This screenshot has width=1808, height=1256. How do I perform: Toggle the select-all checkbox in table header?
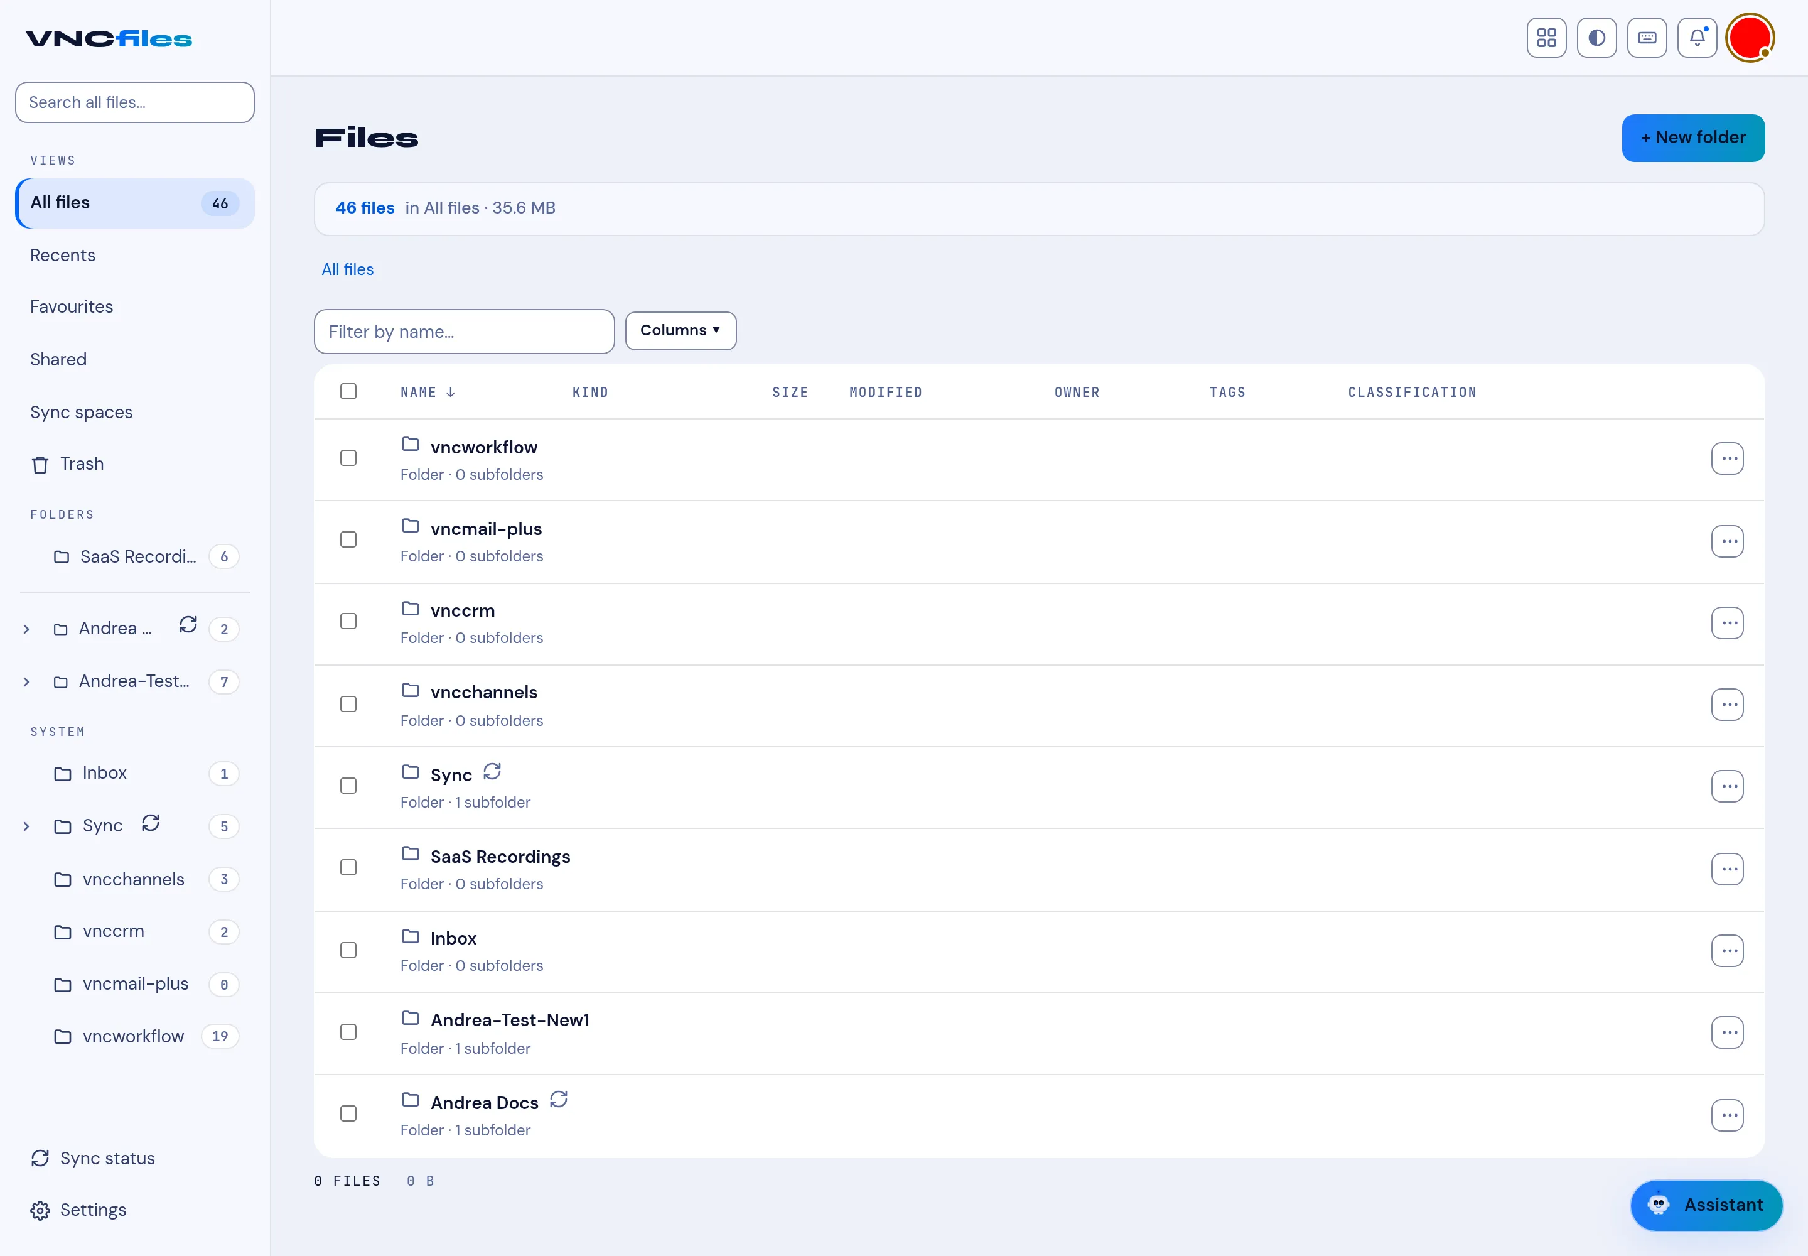348,392
